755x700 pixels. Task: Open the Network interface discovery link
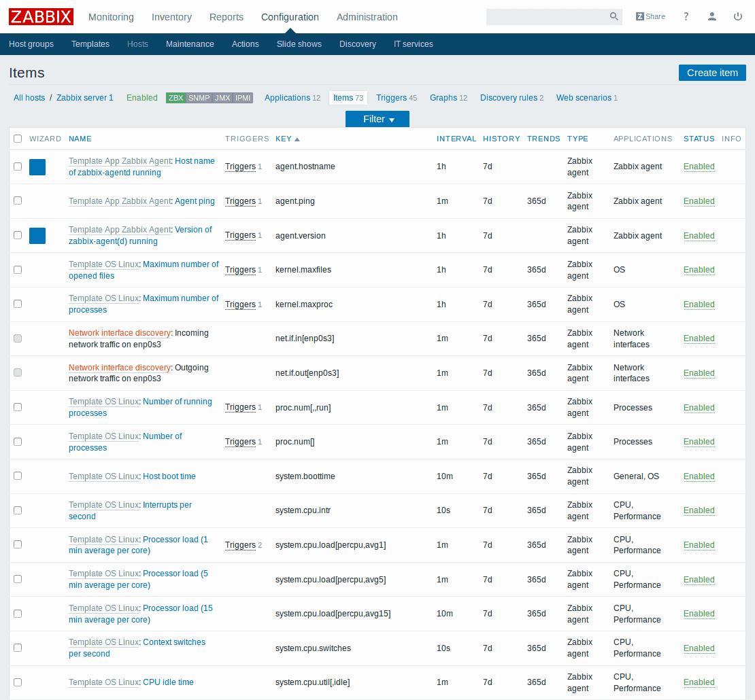119,333
